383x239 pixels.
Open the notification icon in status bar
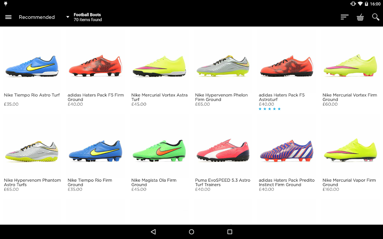point(6,4)
